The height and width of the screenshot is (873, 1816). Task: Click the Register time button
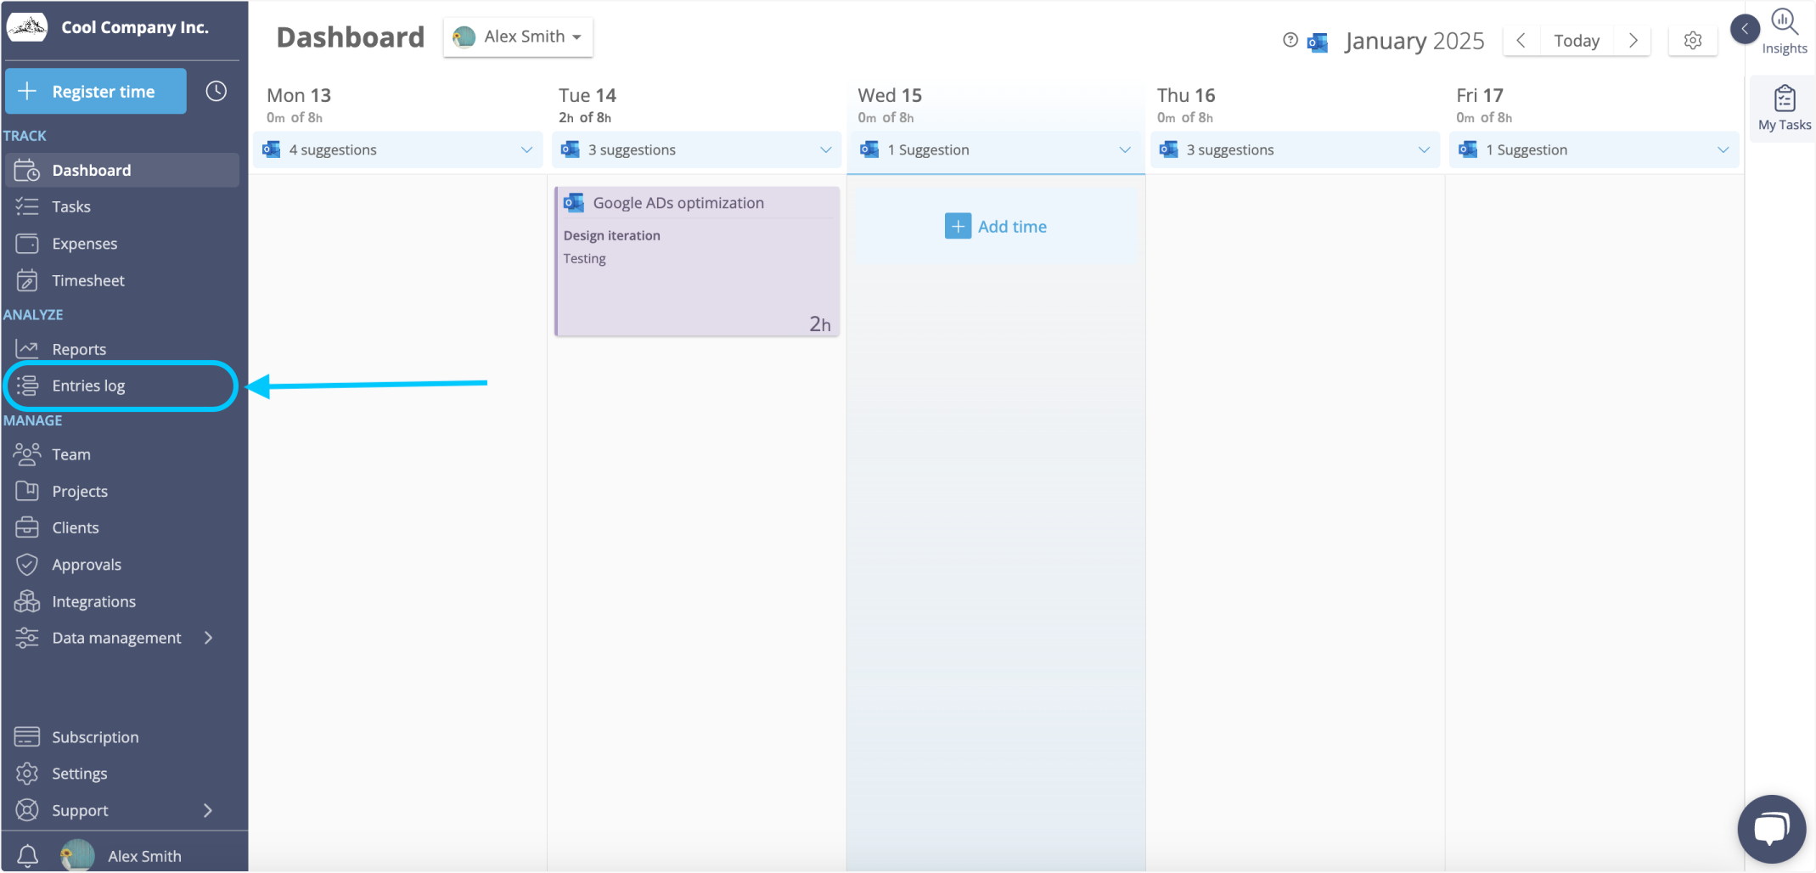click(x=96, y=91)
